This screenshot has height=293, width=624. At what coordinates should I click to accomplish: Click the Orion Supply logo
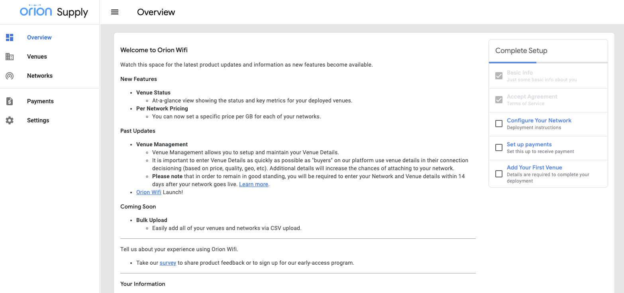coord(54,12)
